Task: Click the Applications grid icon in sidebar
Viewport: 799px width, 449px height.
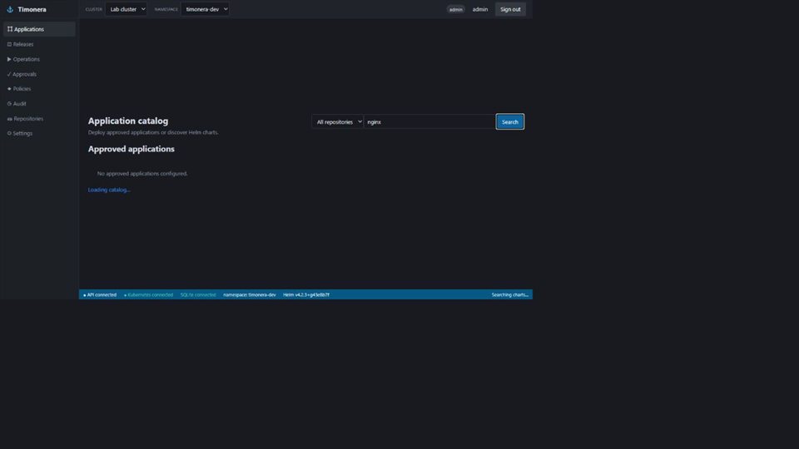Action: [x=10, y=29]
